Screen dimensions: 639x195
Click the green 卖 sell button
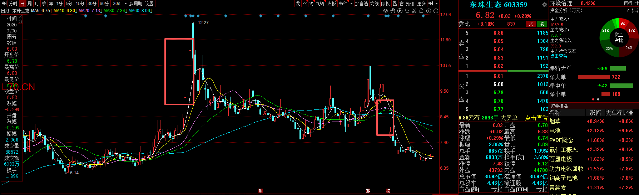point(543,24)
